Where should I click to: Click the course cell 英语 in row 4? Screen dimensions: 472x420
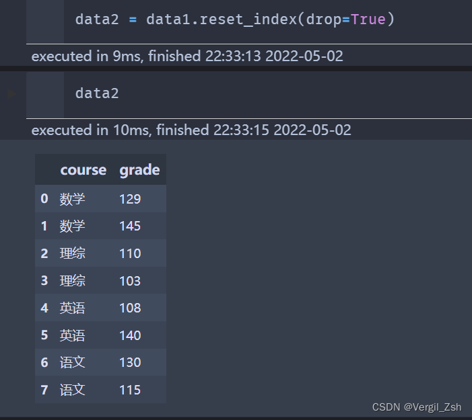[72, 308]
